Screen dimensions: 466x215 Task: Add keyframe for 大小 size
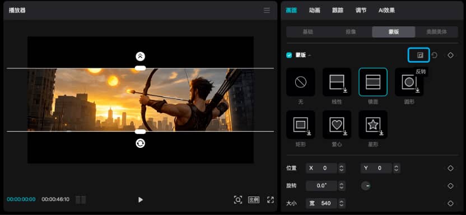pos(450,203)
